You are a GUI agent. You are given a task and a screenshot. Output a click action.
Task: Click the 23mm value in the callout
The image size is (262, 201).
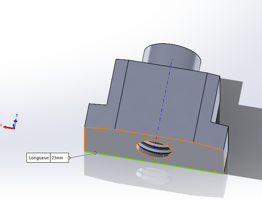pyautogui.click(x=59, y=158)
